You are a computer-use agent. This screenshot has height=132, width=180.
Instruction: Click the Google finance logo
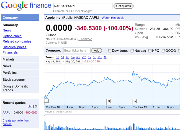tap(26, 6)
